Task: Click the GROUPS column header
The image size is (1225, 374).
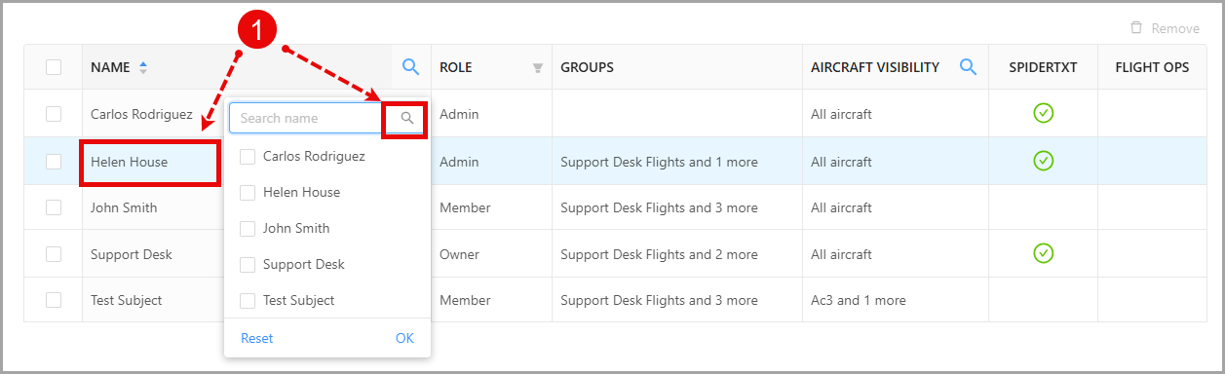Action: click(x=587, y=67)
